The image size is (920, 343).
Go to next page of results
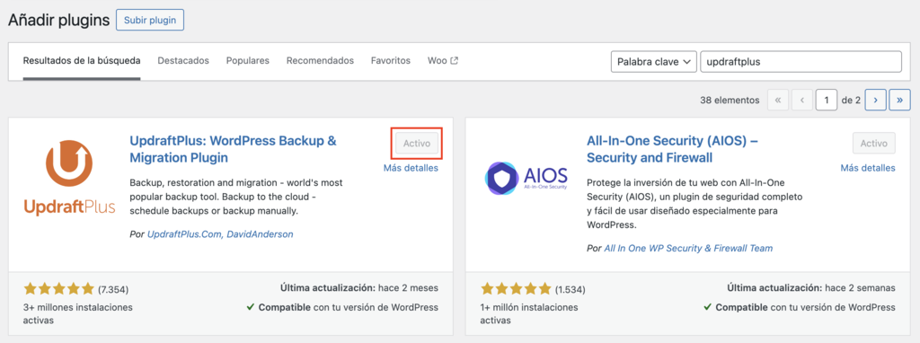click(x=875, y=101)
